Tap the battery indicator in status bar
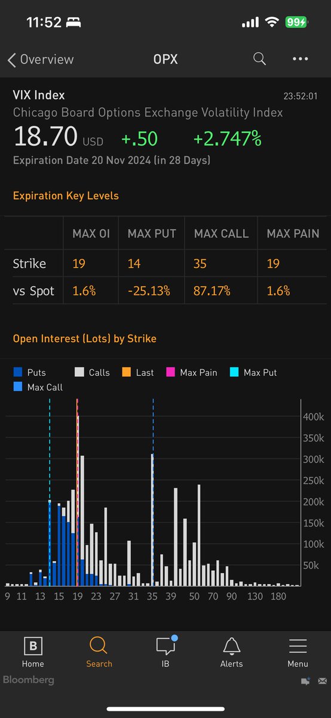This screenshot has width=331, height=718. click(x=296, y=22)
